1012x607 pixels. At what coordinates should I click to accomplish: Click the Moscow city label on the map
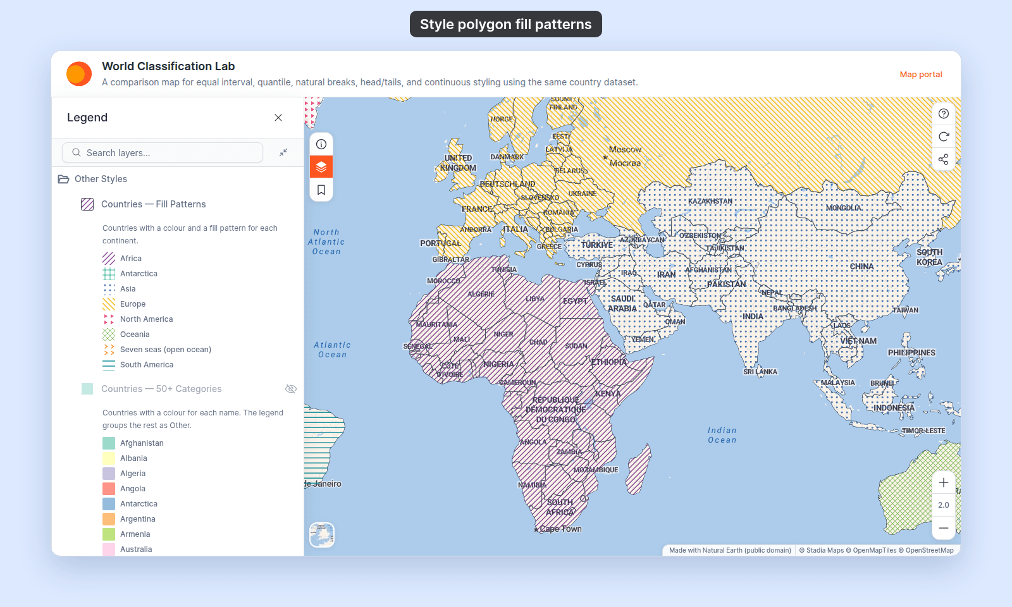click(625, 150)
